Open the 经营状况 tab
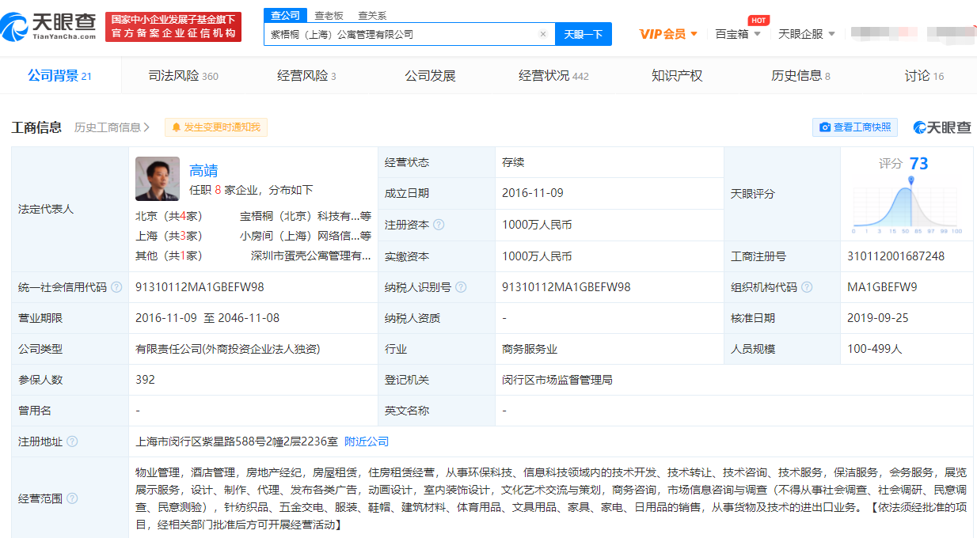The width and height of the screenshot is (977, 538). [553, 76]
